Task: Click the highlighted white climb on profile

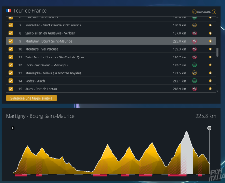Action: [x=187, y=154]
